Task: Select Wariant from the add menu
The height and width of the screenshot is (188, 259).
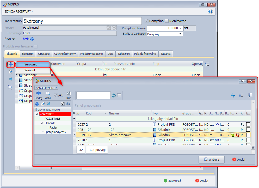Action: point(30,70)
